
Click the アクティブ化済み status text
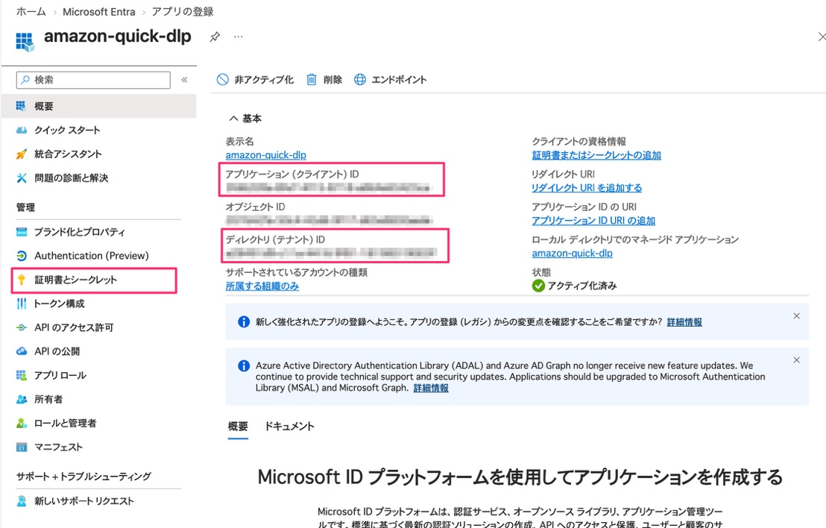point(582,286)
